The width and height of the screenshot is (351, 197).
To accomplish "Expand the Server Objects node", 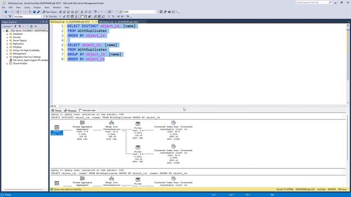I will click(7, 40).
